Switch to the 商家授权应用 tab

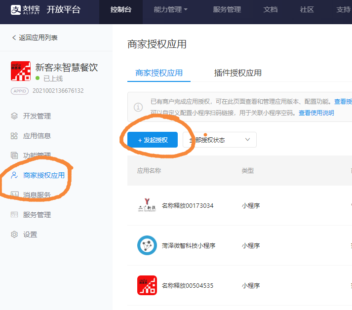click(159, 73)
